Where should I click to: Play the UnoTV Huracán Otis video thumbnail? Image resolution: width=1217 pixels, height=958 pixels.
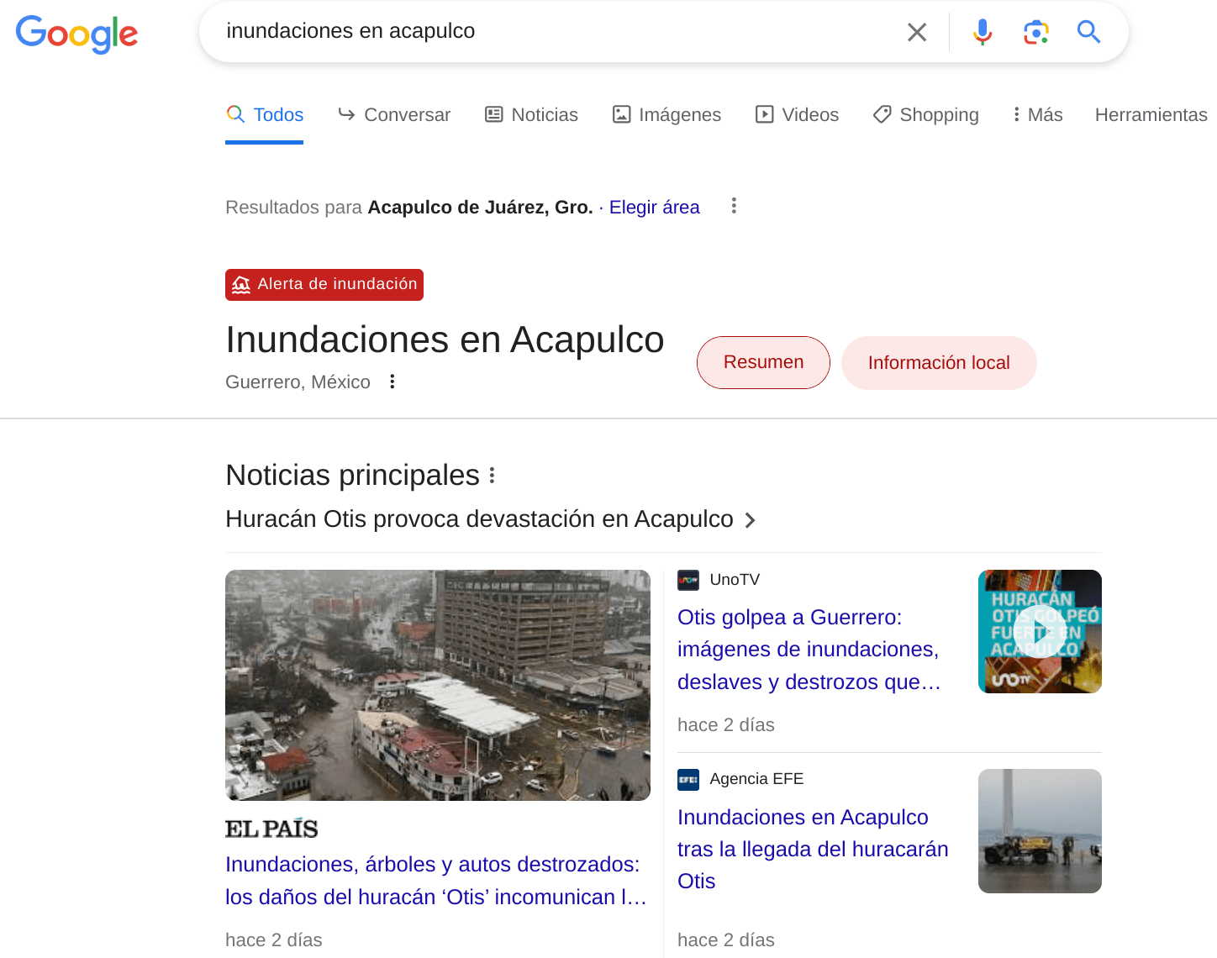point(1040,631)
